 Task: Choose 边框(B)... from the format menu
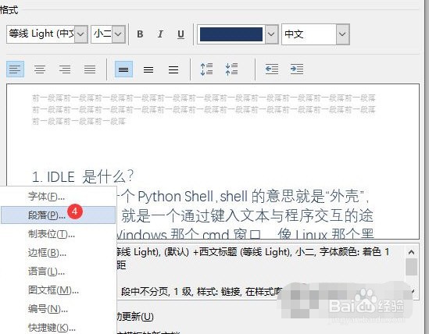[x=59, y=253]
